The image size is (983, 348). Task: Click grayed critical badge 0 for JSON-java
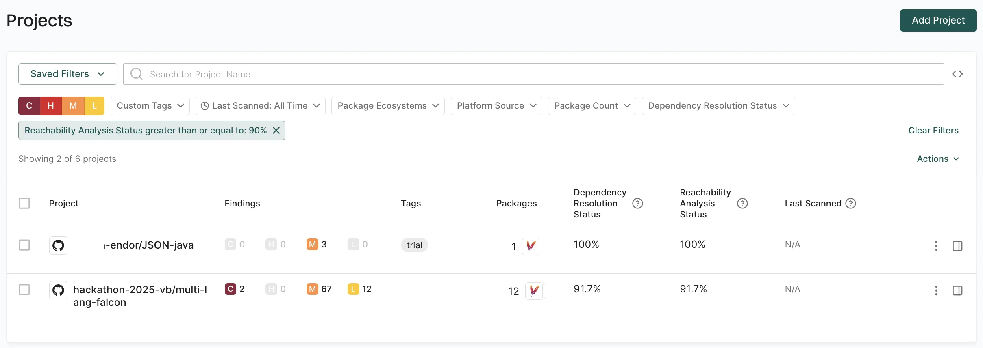point(235,244)
